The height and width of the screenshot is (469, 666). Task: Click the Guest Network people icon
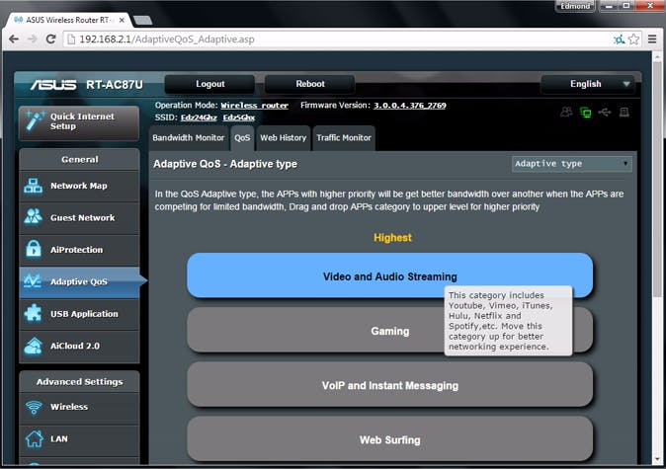coord(34,217)
